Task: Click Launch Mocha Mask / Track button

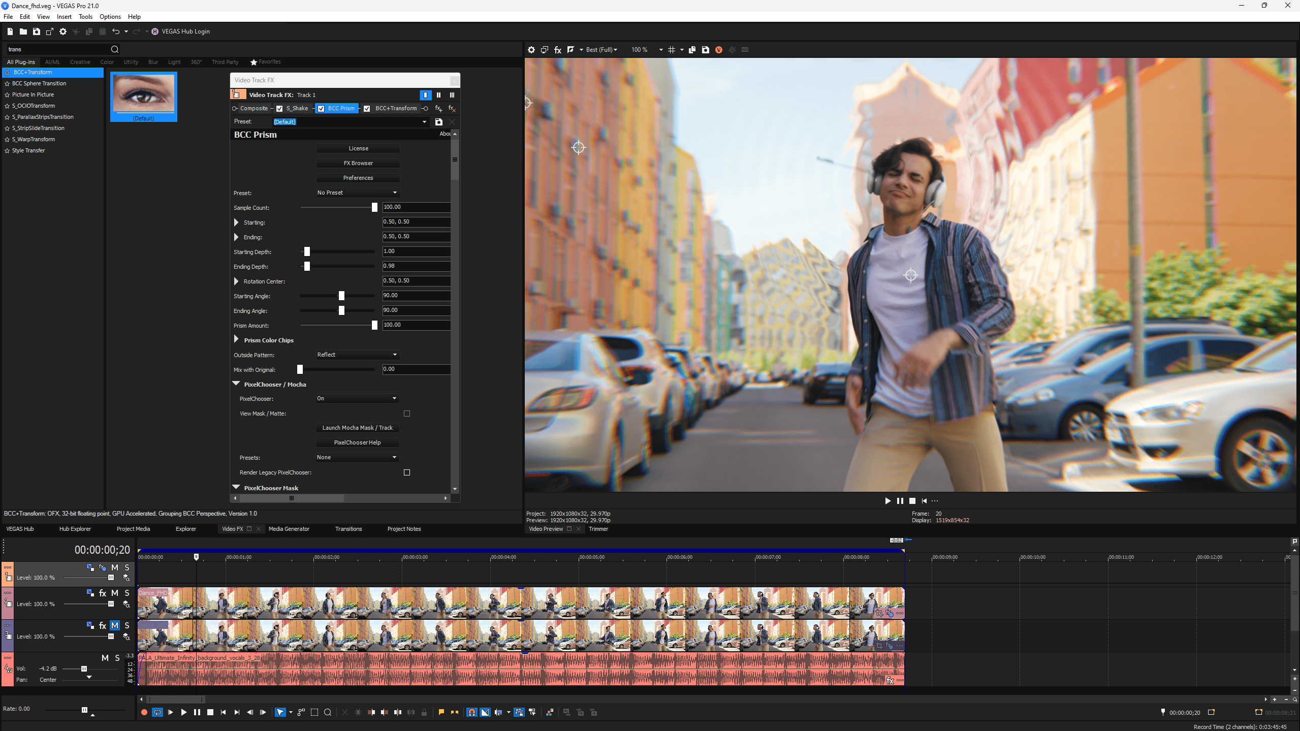Action: pyautogui.click(x=357, y=428)
